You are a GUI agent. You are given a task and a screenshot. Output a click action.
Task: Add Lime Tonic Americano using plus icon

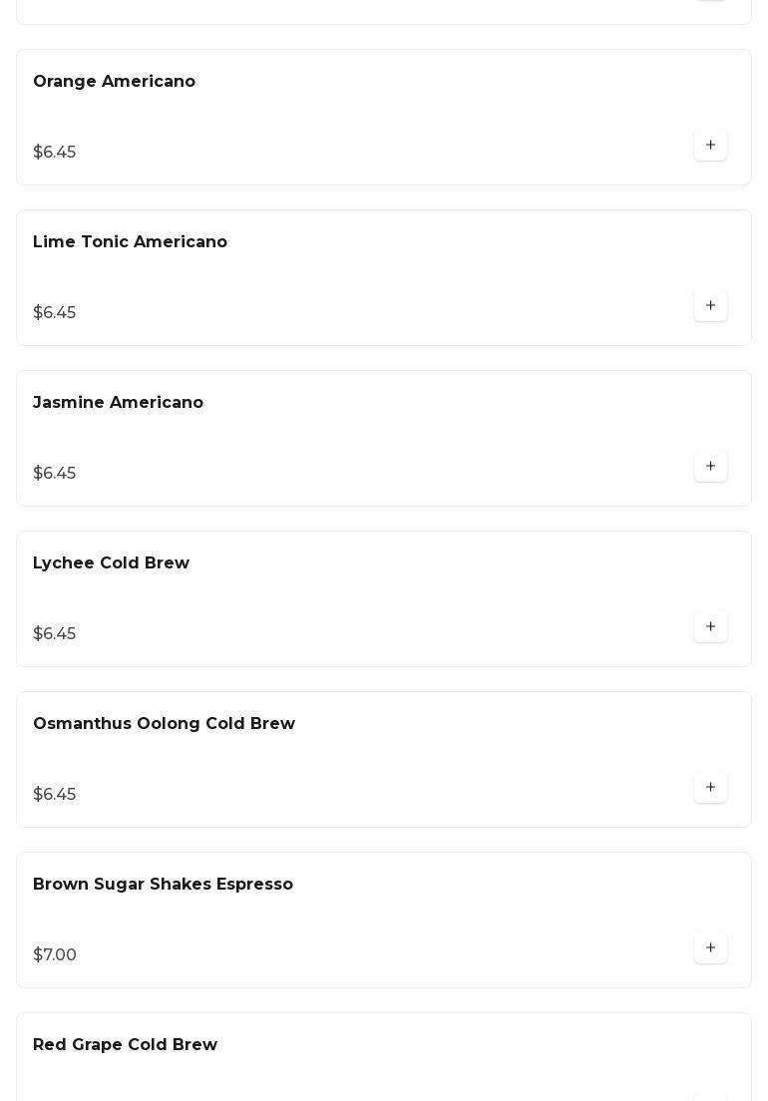[x=710, y=305]
